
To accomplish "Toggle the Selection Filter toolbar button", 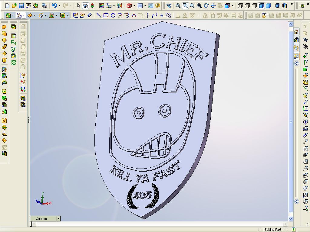I will 85,6.
